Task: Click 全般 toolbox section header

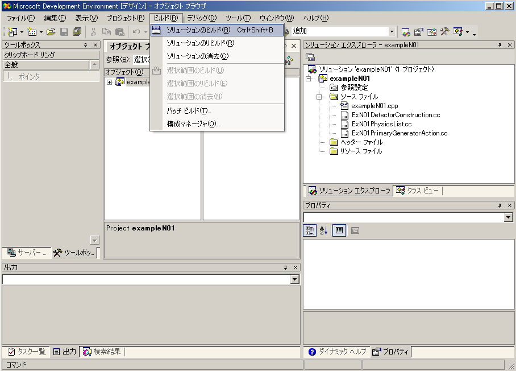Action: [46, 65]
